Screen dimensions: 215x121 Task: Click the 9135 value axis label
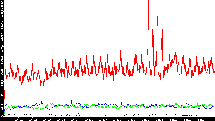[x=2, y=71]
